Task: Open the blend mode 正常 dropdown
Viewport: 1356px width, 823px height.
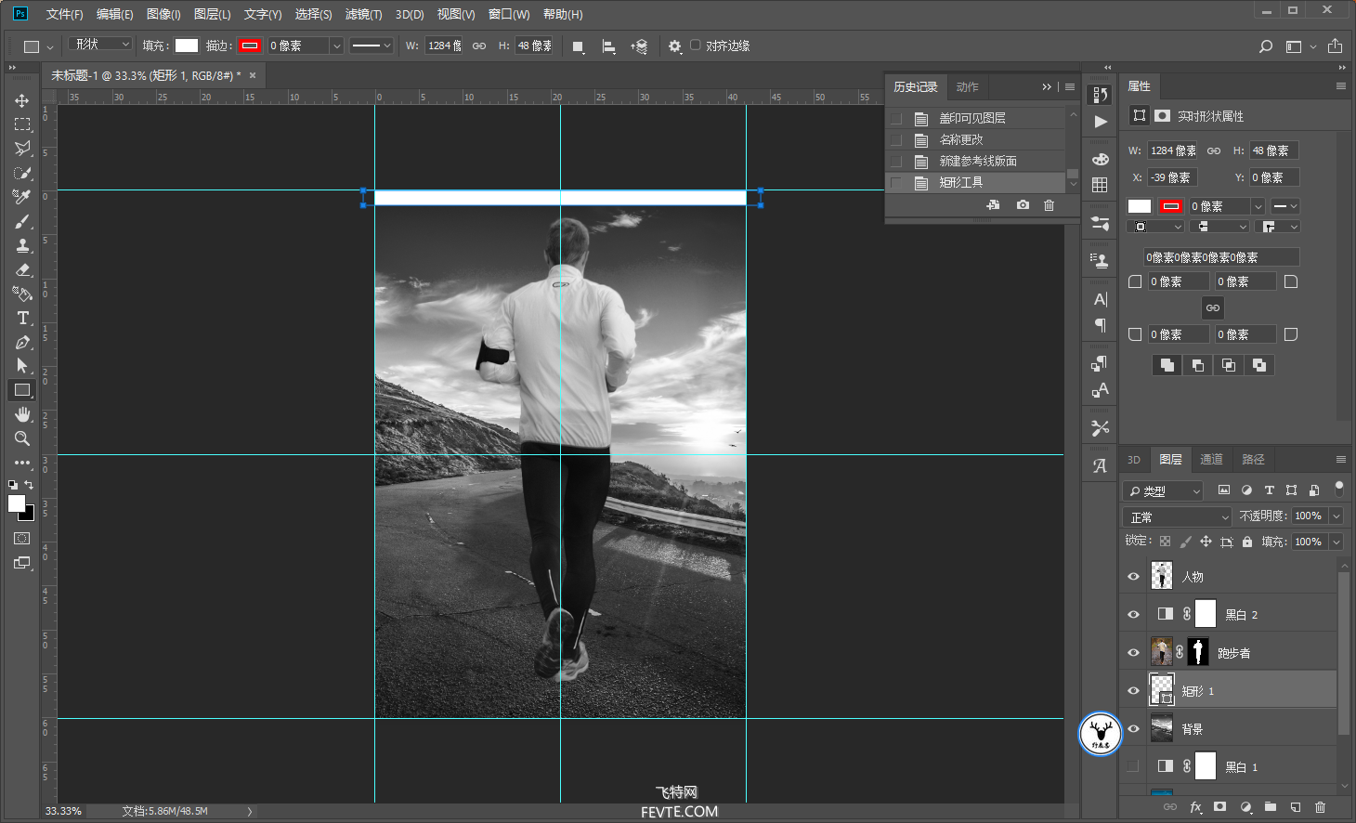Action: (1178, 516)
